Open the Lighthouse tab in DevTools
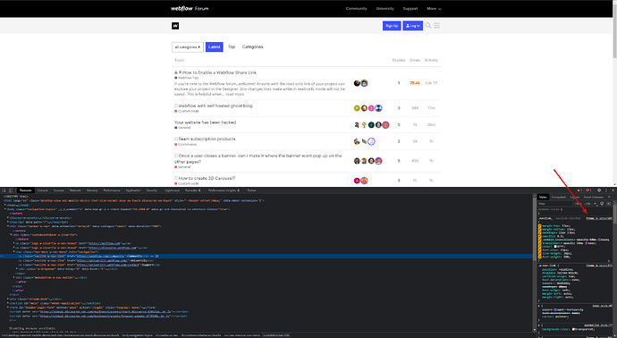This screenshot has height=338, width=617. click(x=172, y=190)
